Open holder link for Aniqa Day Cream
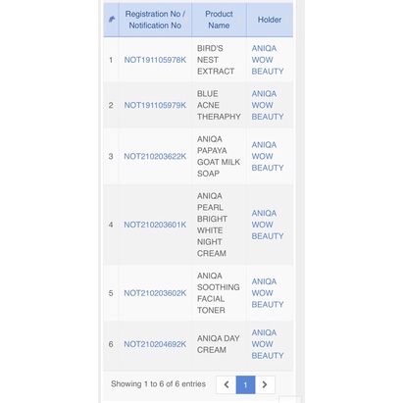The image size is (403, 403). click(x=268, y=344)
